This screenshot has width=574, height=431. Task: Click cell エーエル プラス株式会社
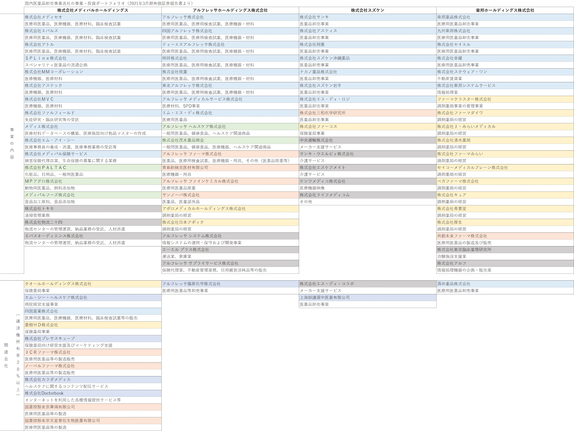pyautogui.click(x=230, y=250)
